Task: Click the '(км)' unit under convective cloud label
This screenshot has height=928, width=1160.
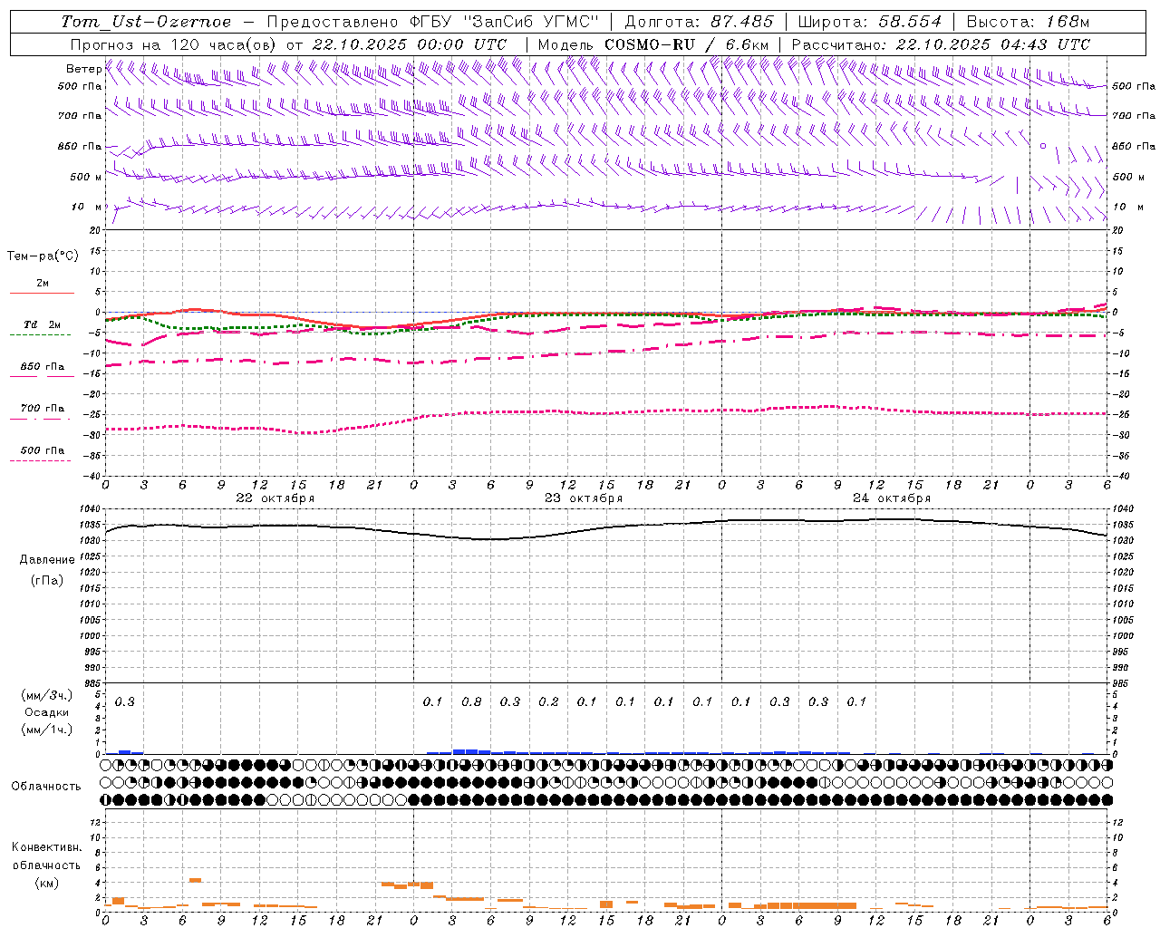Action: point(46,883)
